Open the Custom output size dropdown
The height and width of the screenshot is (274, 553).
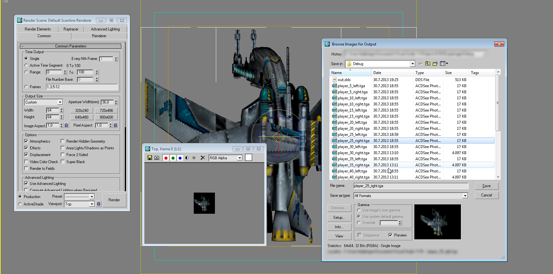[x=60, y=102]
